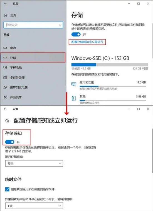This screenshot has height=211, width=153.
Task: Click the 其他 folder icon
Action: pyautogui.click(x=74, y=98)
